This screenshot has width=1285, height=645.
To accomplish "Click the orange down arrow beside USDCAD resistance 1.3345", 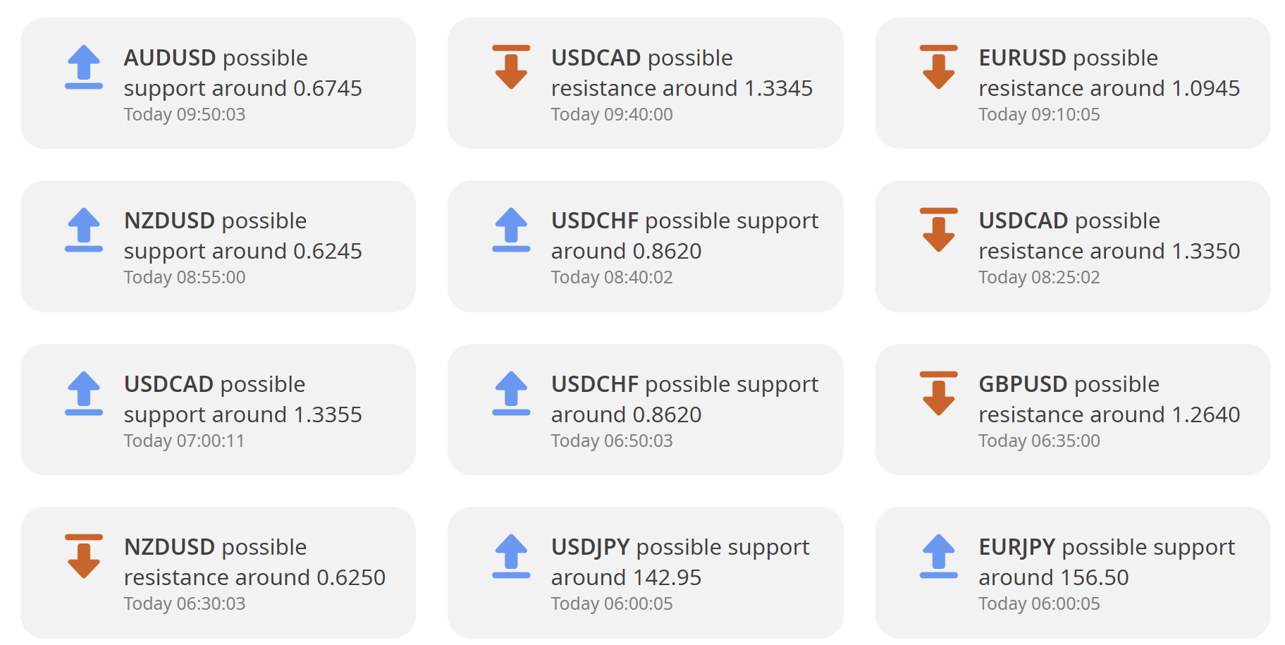I will (511, 67).
